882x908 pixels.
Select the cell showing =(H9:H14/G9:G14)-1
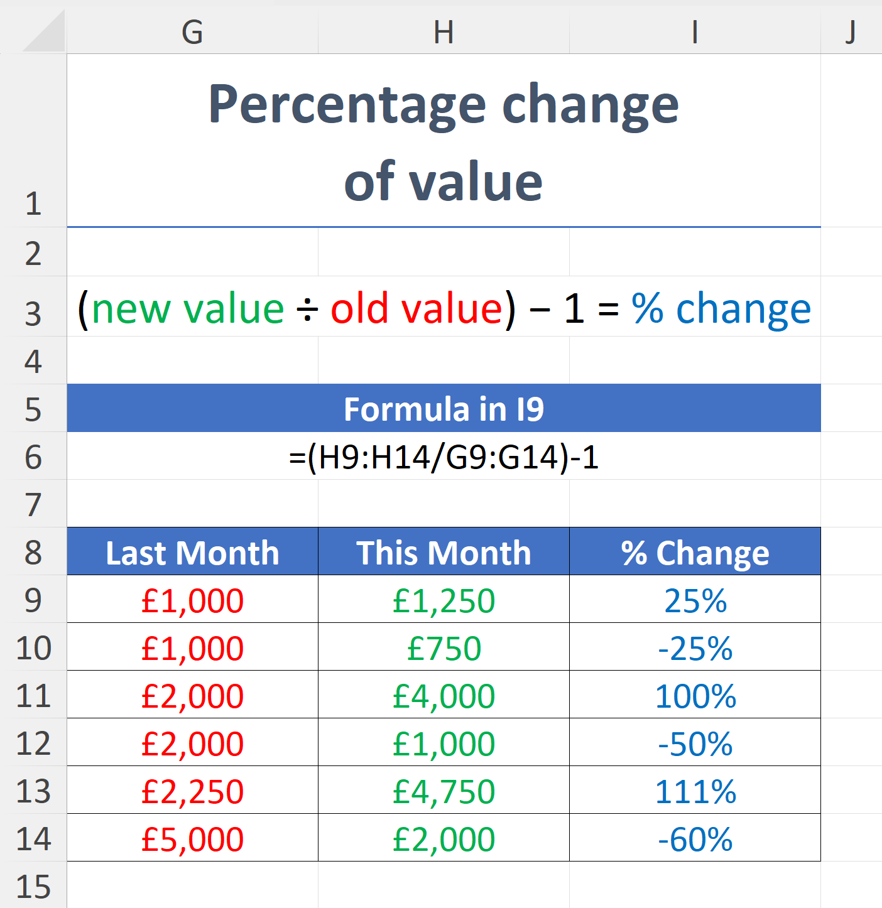pyautogui.click(x=443, y=458)
